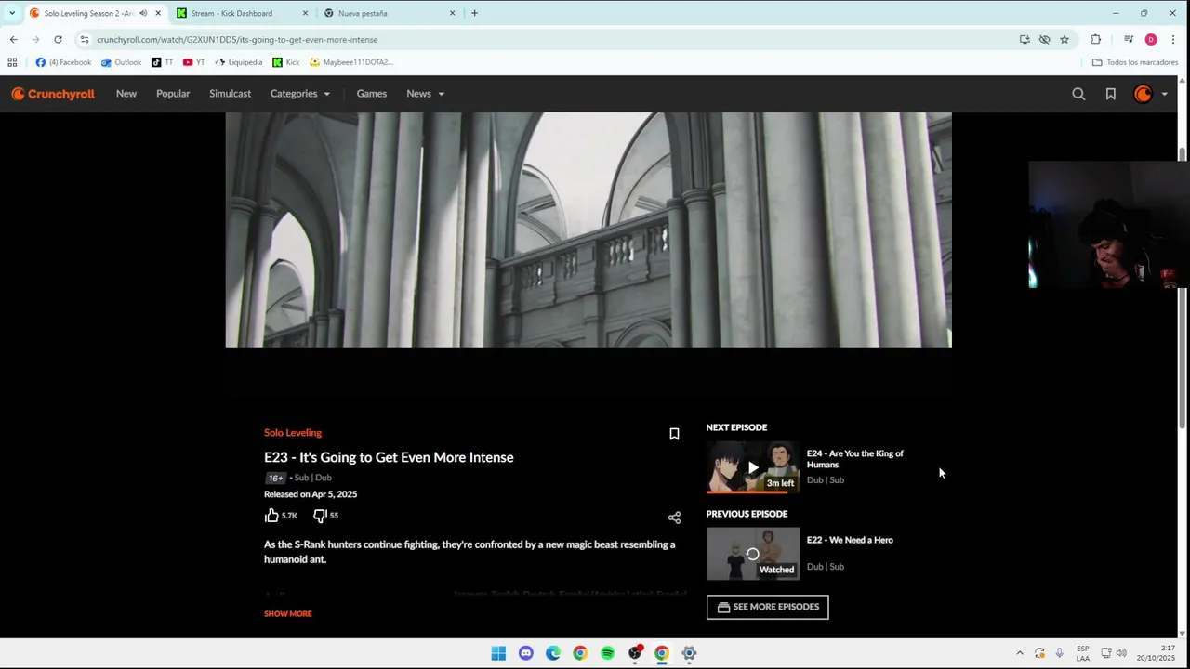The image size is (1190, 669).
Task: Open a new browser tab
Action: pyautogui.click(x=474, y=13)
